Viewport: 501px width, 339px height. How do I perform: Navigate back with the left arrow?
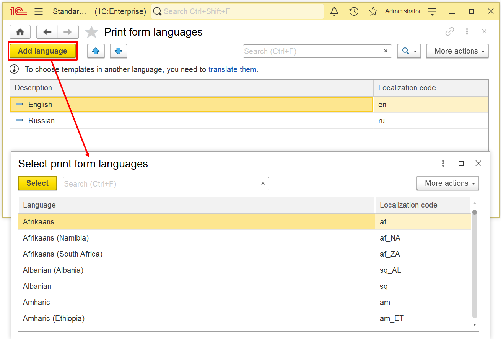(x=47, y=32)
